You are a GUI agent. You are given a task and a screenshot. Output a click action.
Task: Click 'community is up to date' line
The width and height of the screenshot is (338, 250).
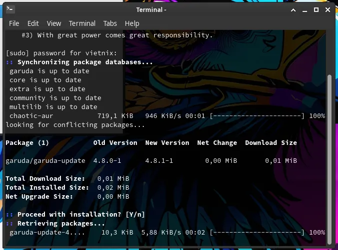point(55,98)
